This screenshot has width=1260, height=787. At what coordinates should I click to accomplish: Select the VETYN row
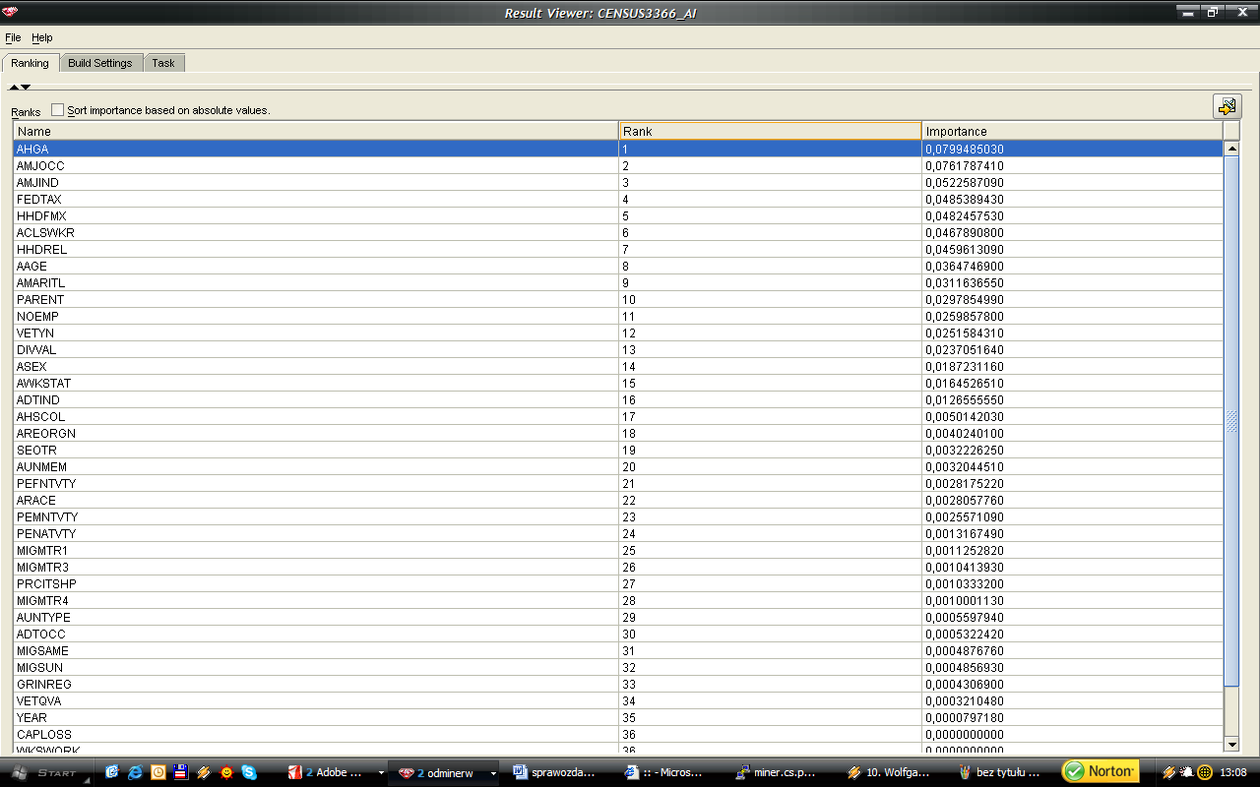click(618, 333)
